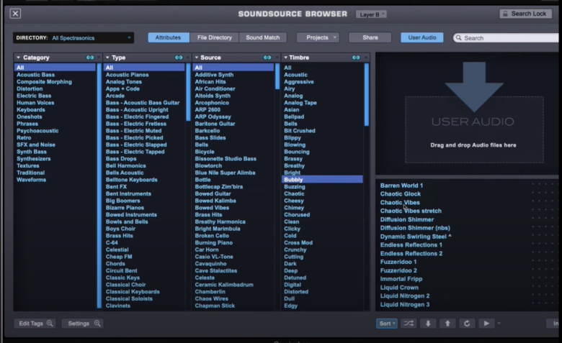Select Bit Crushed timbre
This screenshot has height=343, width=562.
300,131
